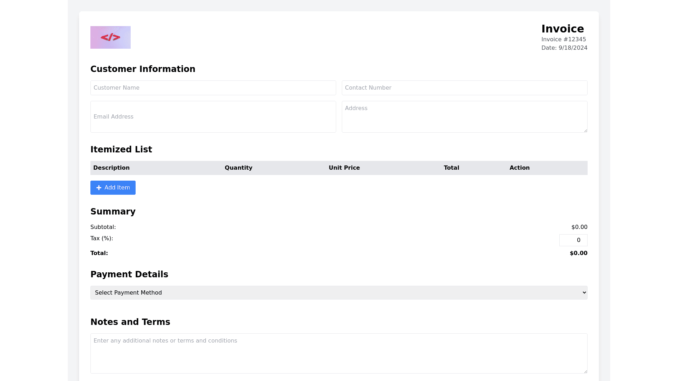Click the </> code logo icon
This screenshot has width=678, height=381.
110,37
